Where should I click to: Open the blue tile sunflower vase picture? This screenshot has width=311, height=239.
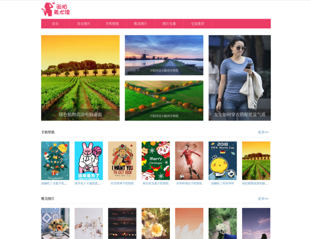pos(55,223)
